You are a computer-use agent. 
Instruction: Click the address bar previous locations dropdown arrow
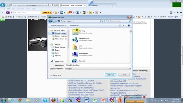pos(99,21)
